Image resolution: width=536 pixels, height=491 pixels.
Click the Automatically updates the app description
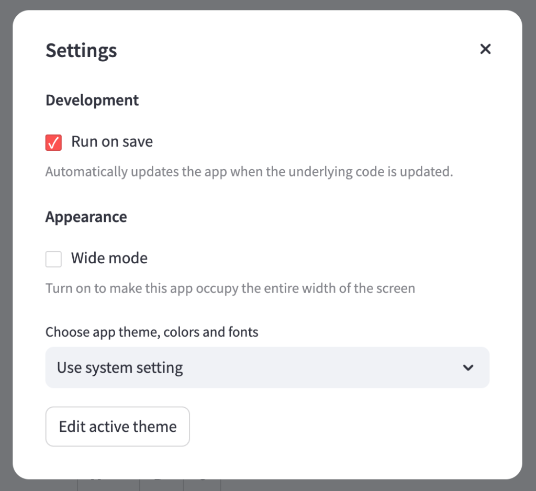coord(249,172)
